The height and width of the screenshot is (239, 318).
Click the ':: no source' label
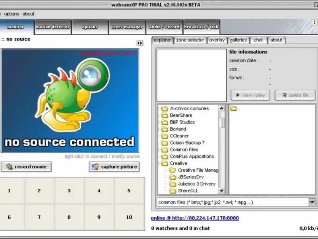coord(16,39)
